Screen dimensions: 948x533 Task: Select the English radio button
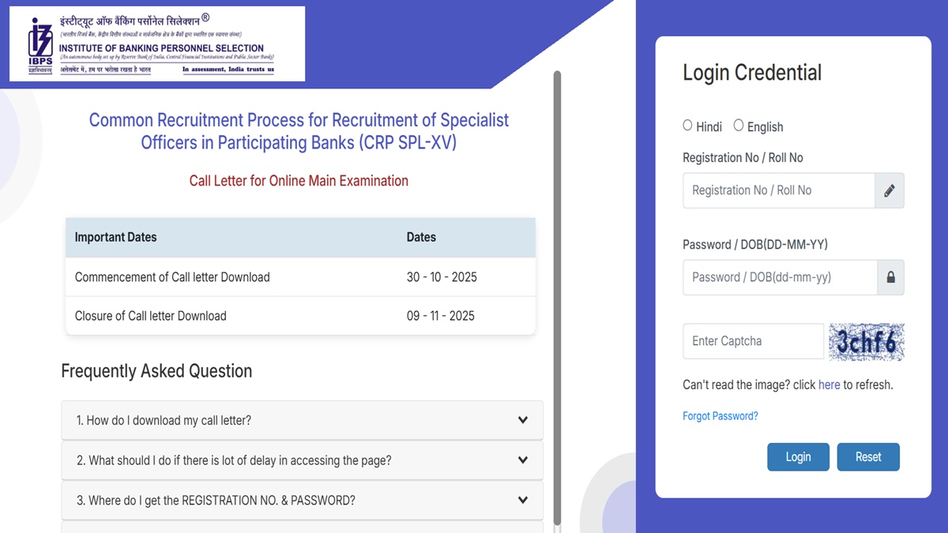point(739,124)
